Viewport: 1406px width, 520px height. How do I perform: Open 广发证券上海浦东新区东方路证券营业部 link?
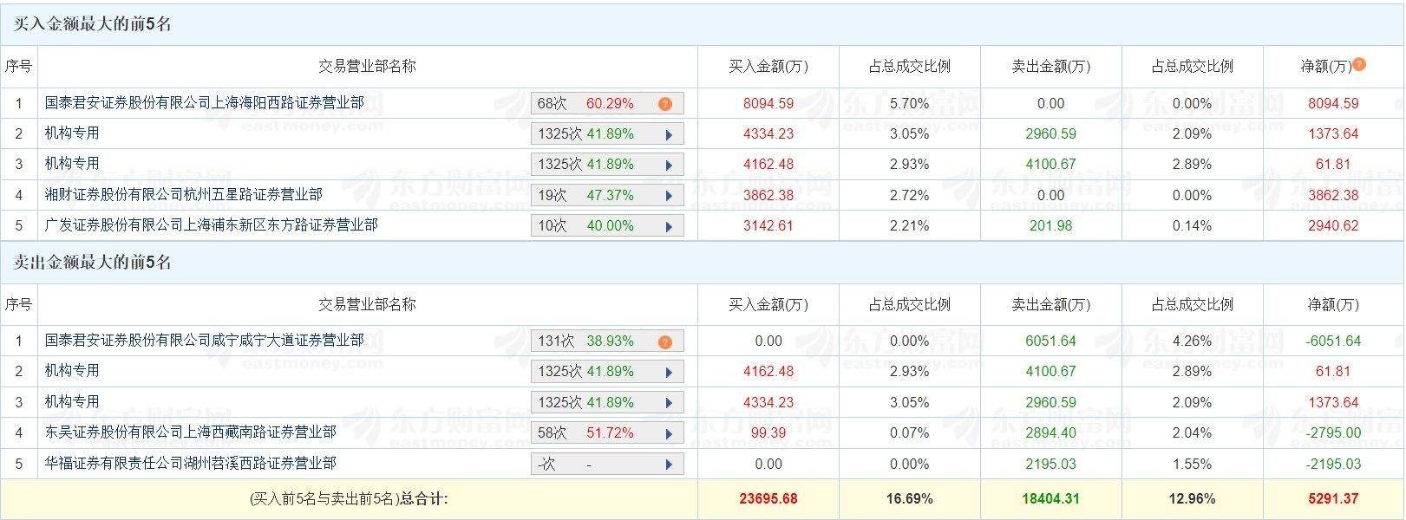(211, 225)
